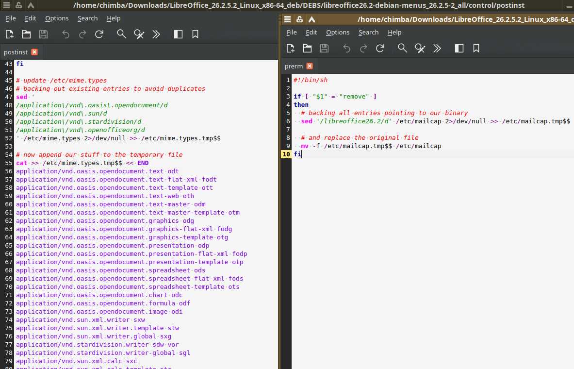Click '#!/bin/sh' line in prerm
Screen dimensions: 574x369
pyautogui.click(x=311, y=80)
